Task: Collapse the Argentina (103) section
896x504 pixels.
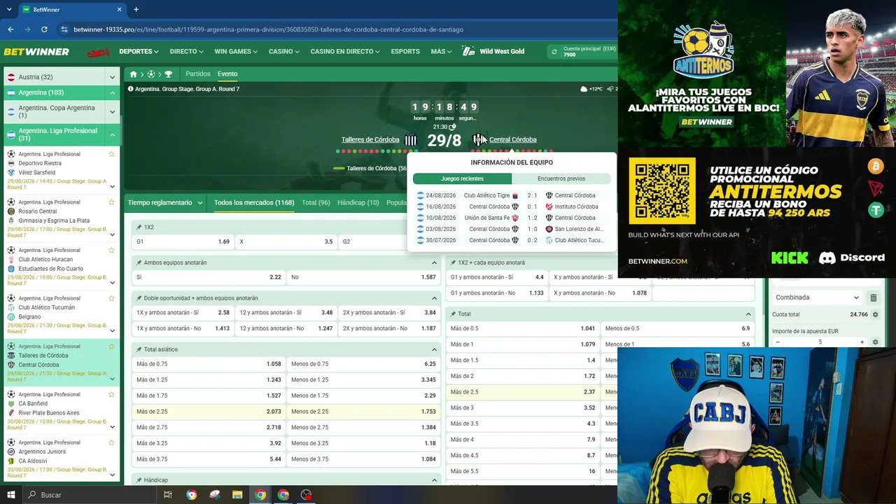Action: [x=112, y=93]
